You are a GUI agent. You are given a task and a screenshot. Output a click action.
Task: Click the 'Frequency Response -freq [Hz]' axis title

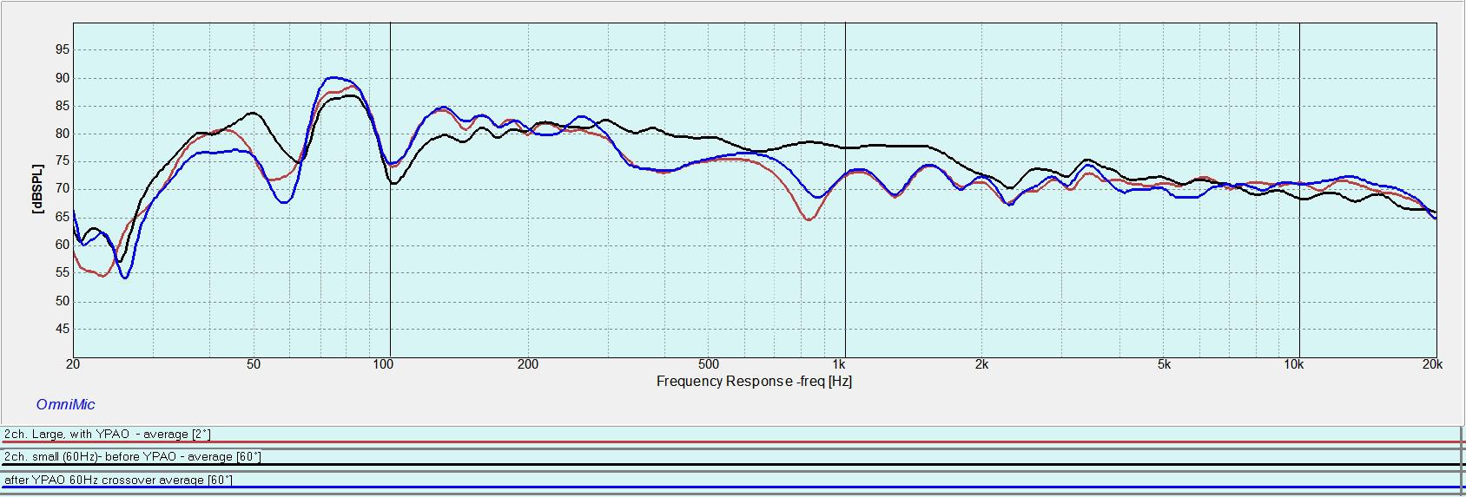[753, 381]
